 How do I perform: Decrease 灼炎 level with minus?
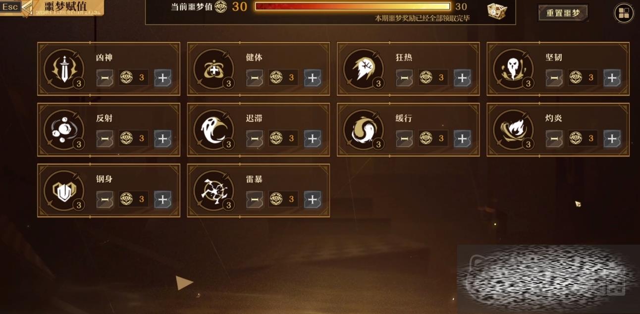pos(554,139)
